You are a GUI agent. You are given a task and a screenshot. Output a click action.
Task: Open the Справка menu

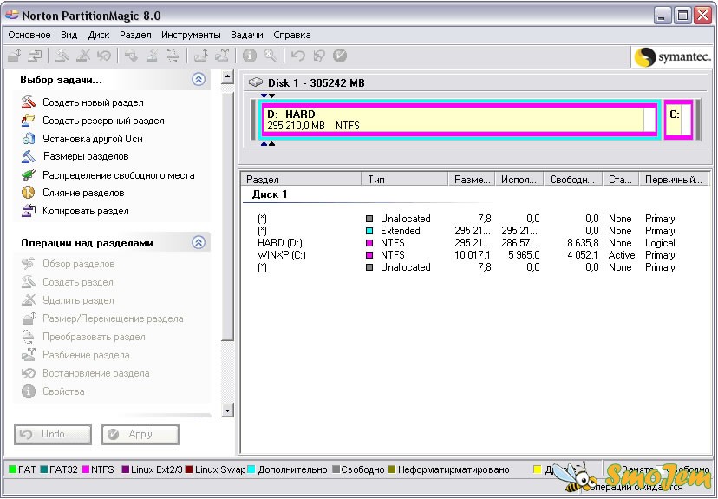click(x=292, y=35)
